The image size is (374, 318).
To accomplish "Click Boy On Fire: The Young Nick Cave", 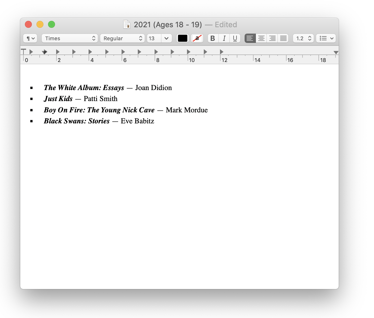I will pos(99,110).
